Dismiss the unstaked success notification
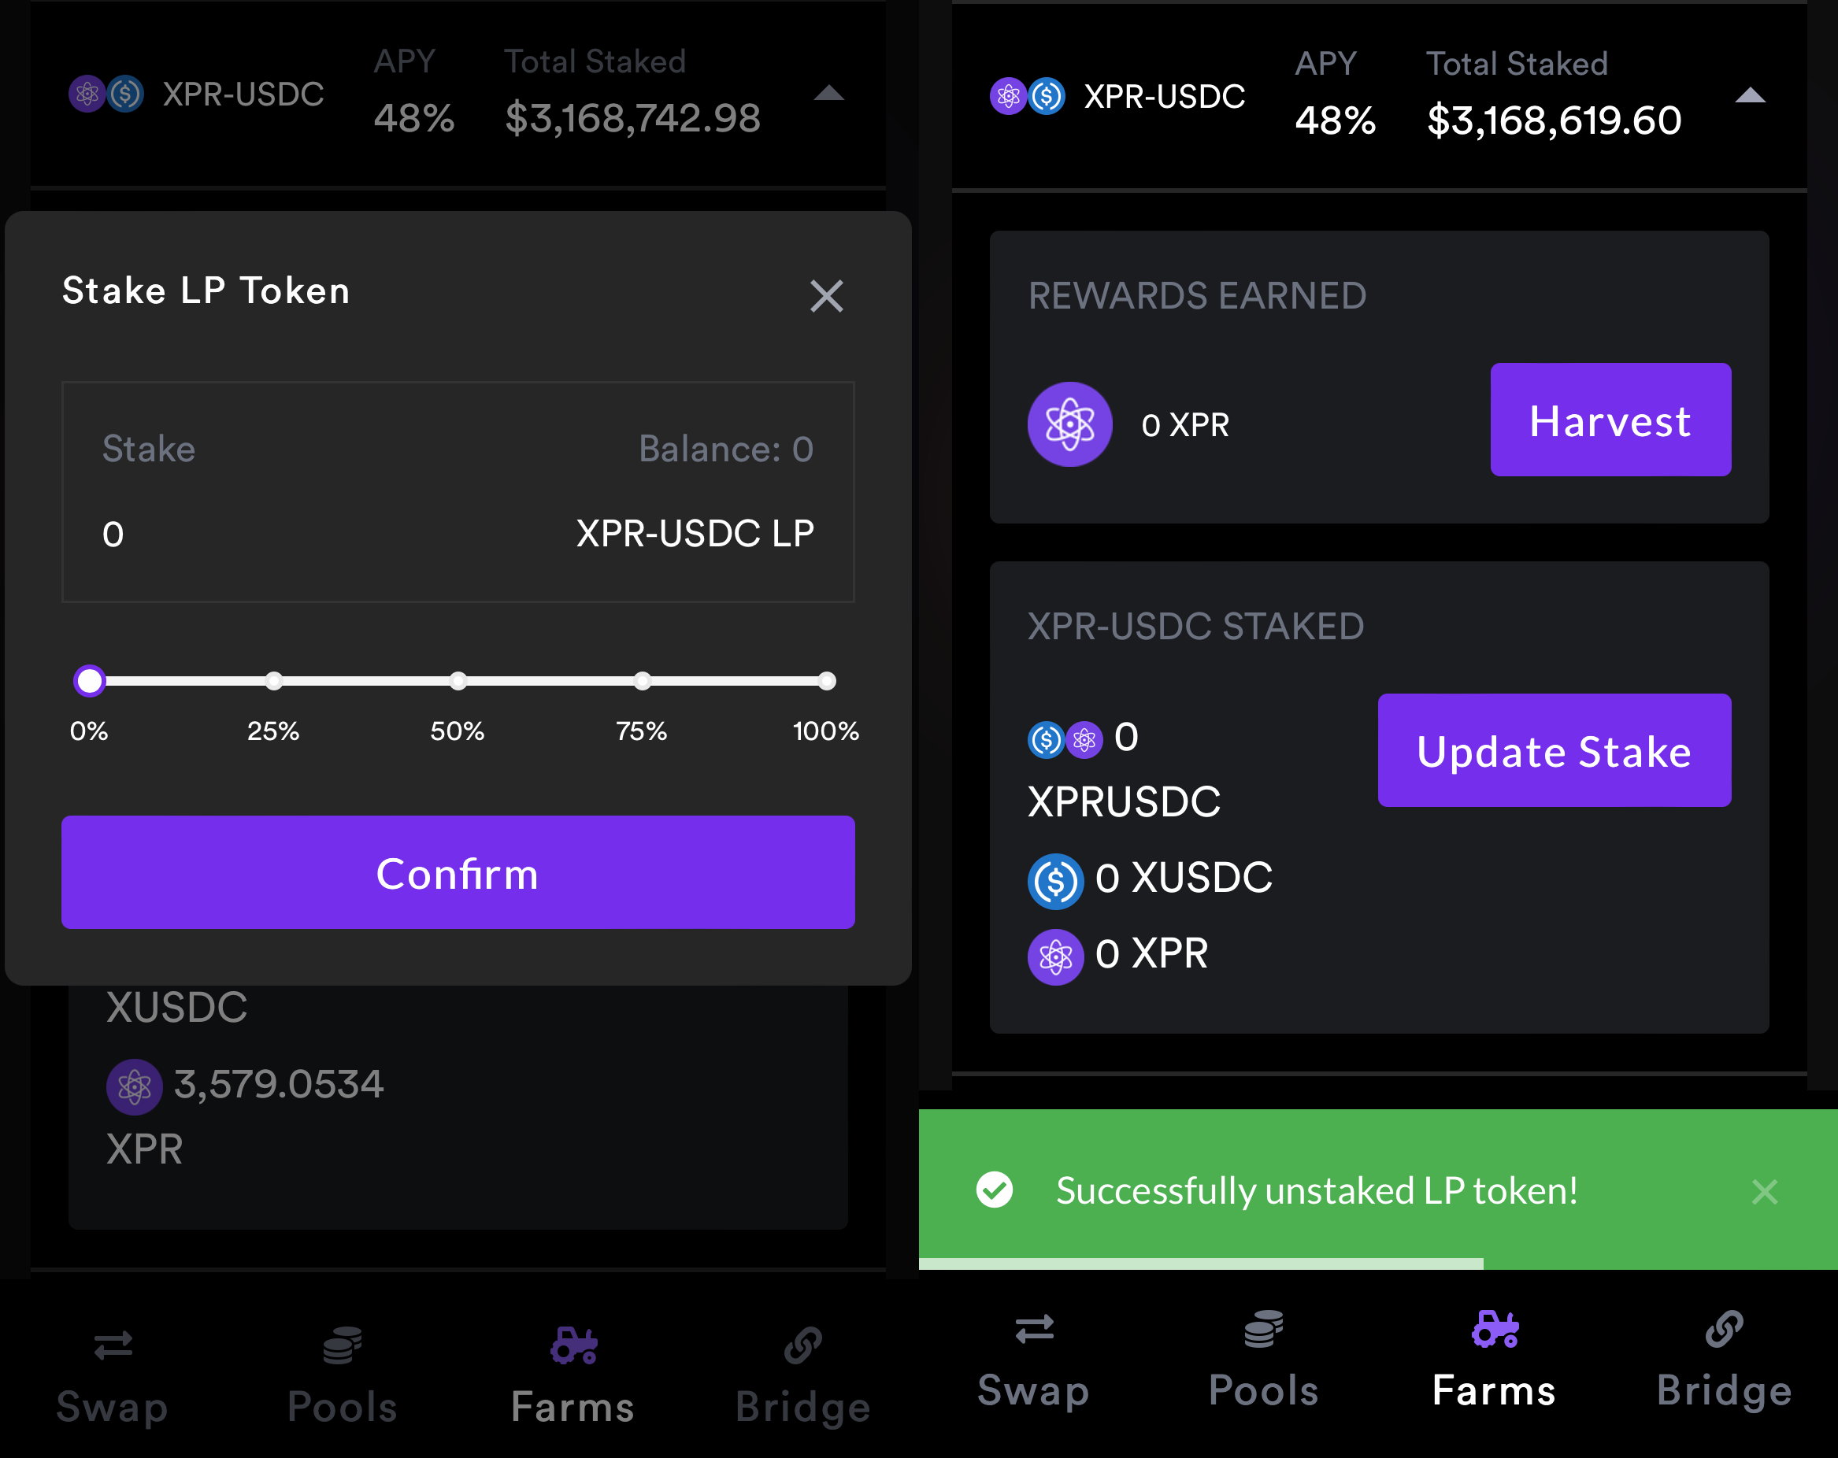The width and height of the screenshot is (1838, 1458). 1764,1191
